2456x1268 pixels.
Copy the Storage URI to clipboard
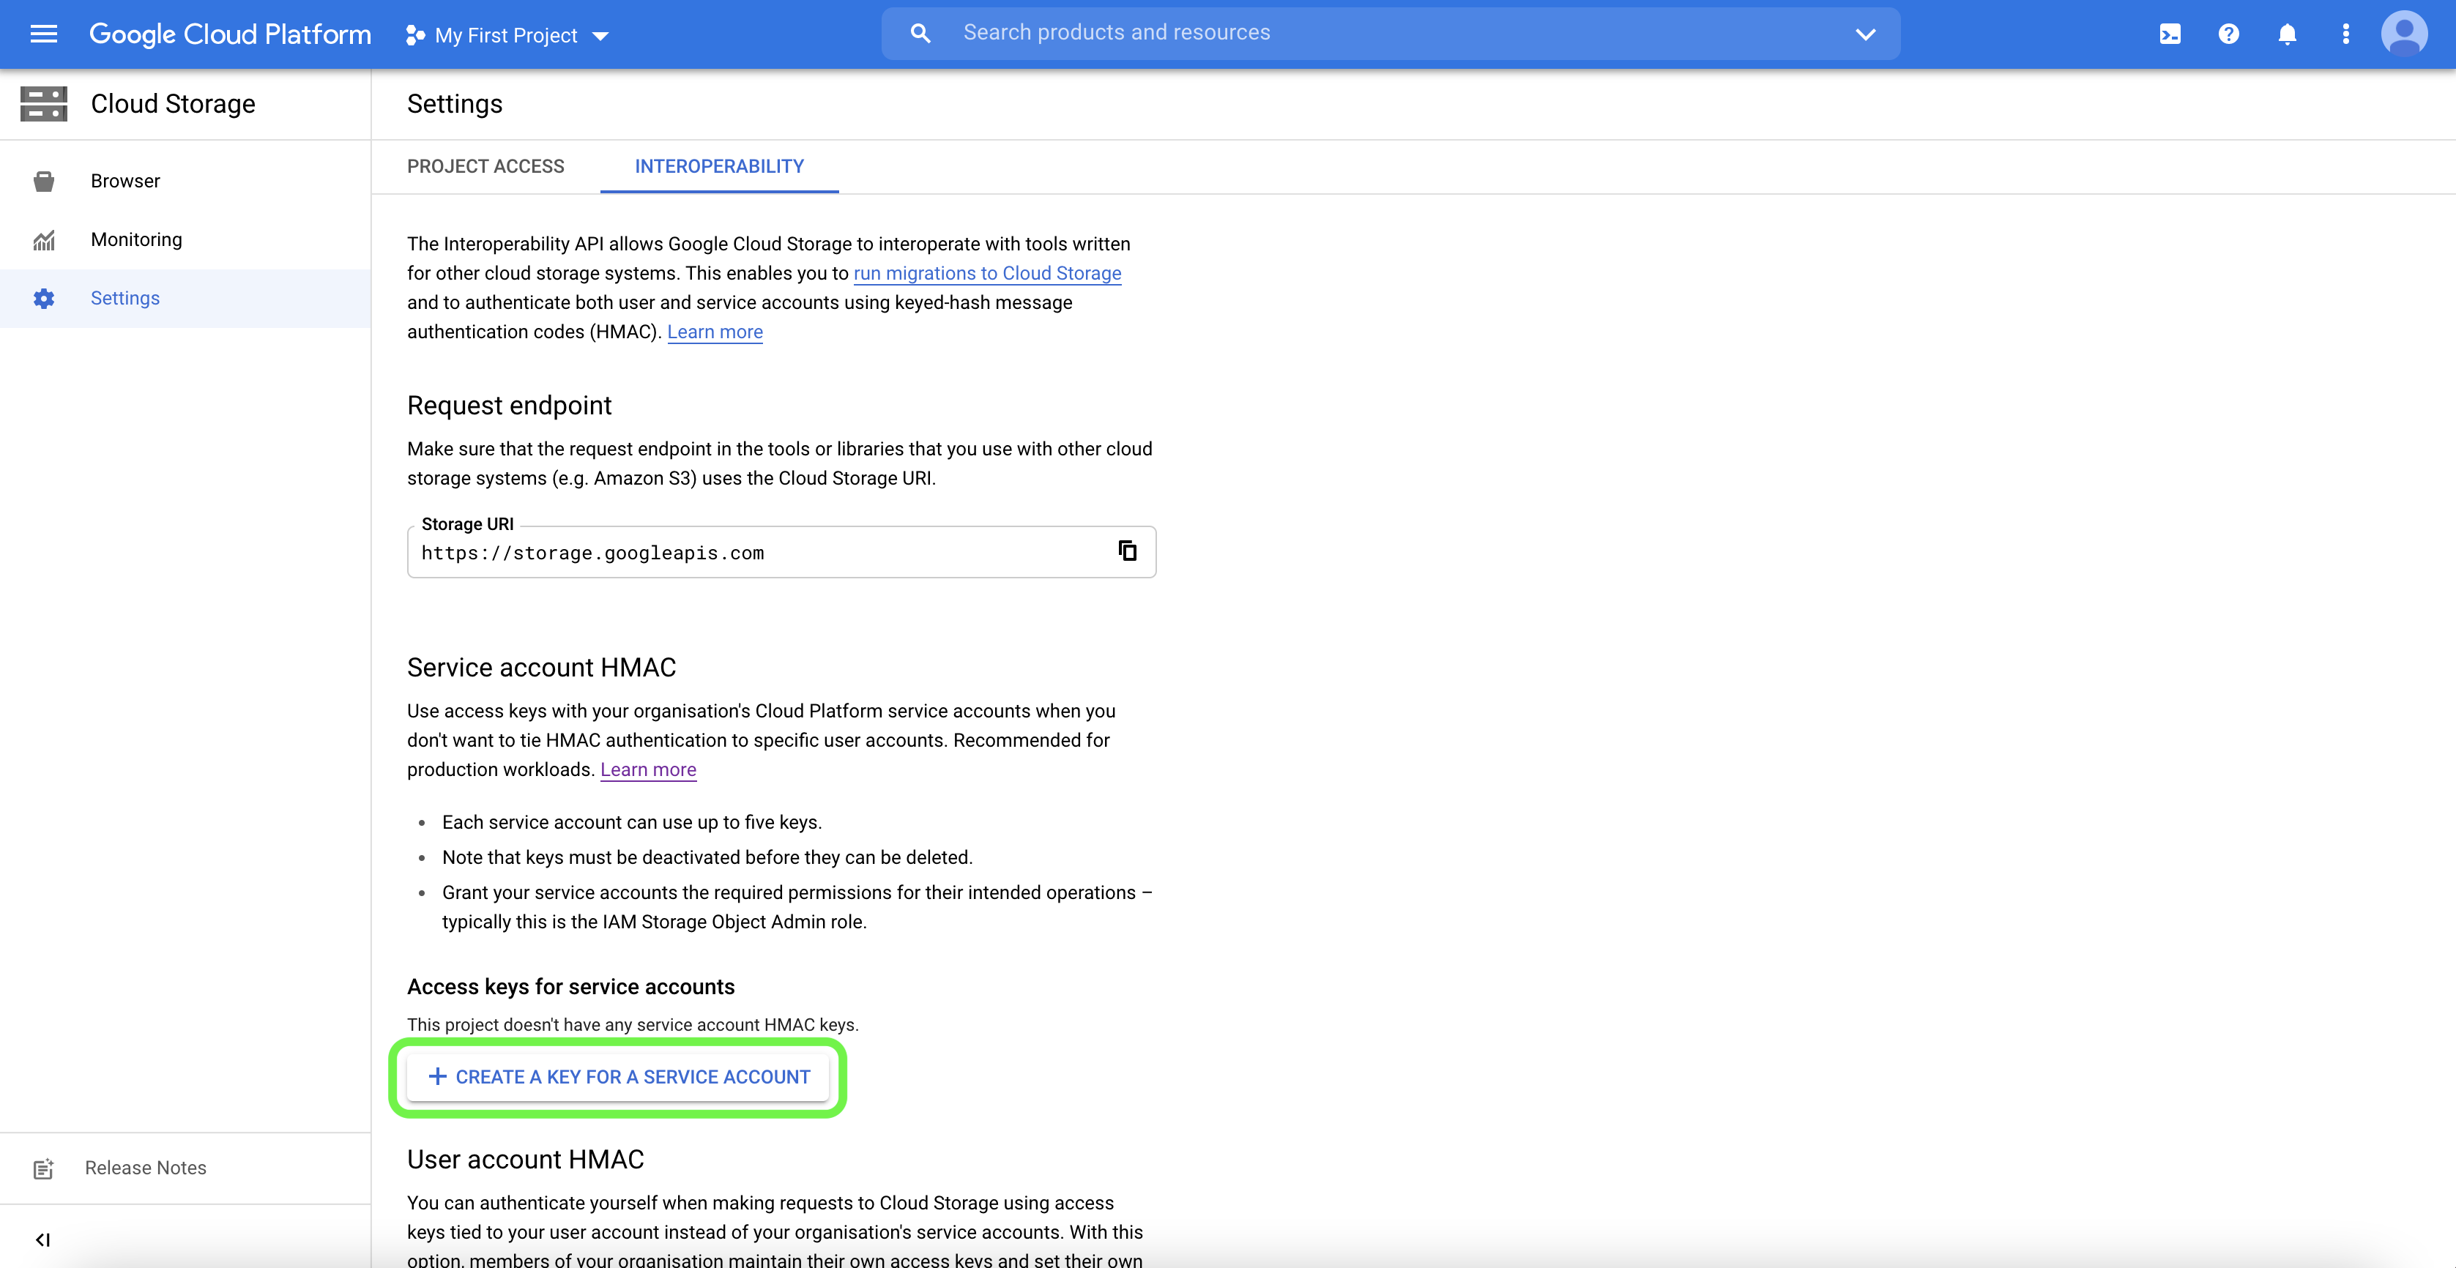coord(1127,551)
